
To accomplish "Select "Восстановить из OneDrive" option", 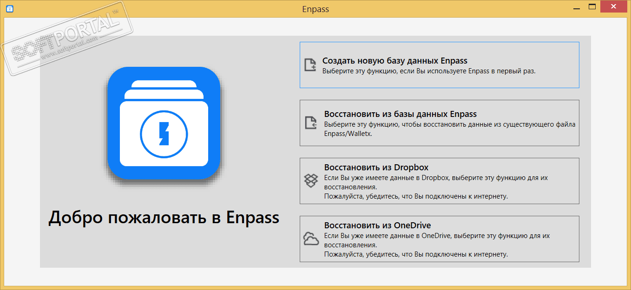I will (440, 239).
